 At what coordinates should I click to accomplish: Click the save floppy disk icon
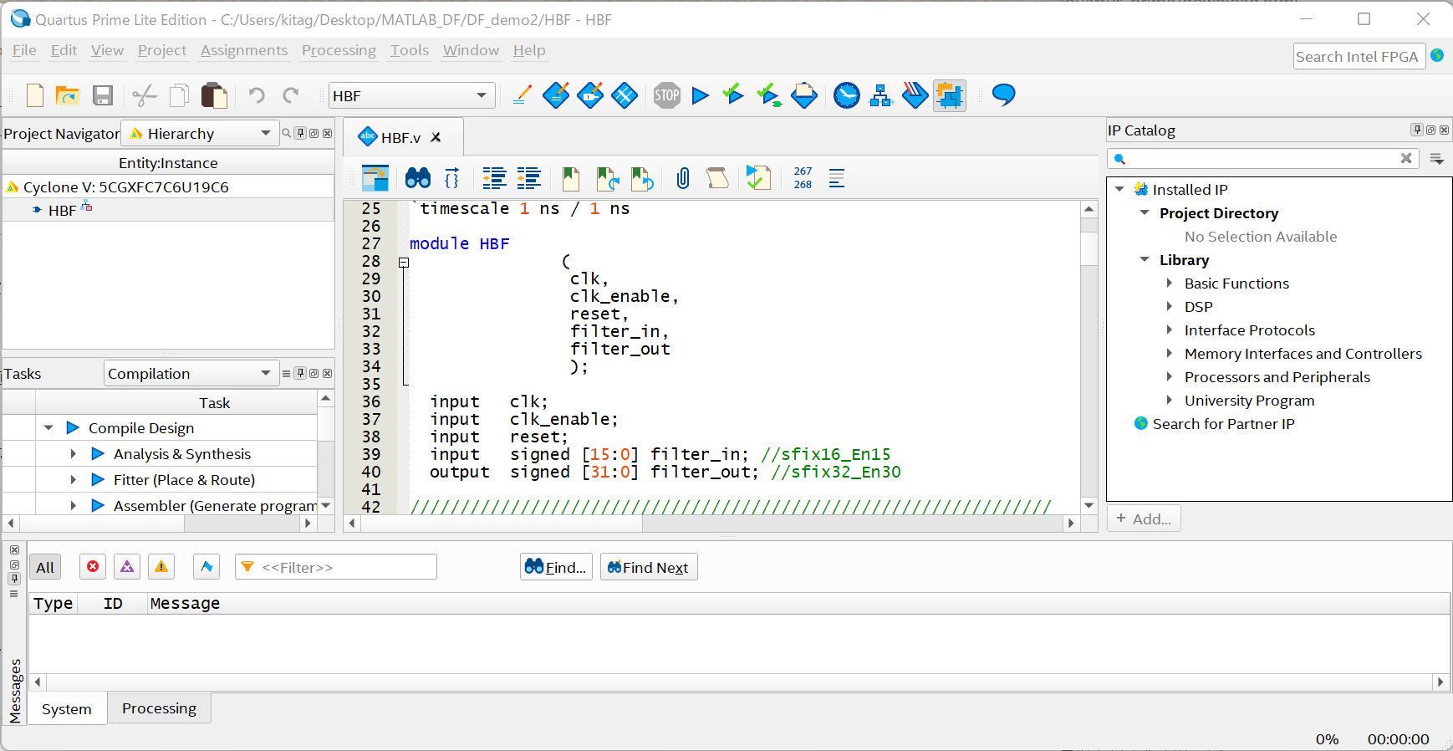coord(102,95)
